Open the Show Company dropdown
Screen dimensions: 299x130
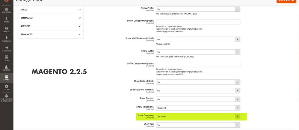pyautogui.click(x=198, y=117)
